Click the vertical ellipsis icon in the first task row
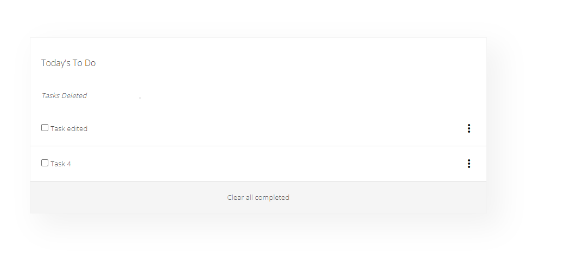564x253 pixels. pos(468,128)
